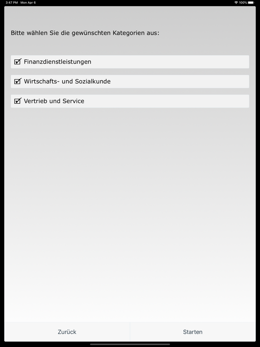
Task: Toggle the Wirtschafts- und Sozialkunde checkbox
Action: coord(18,81)
